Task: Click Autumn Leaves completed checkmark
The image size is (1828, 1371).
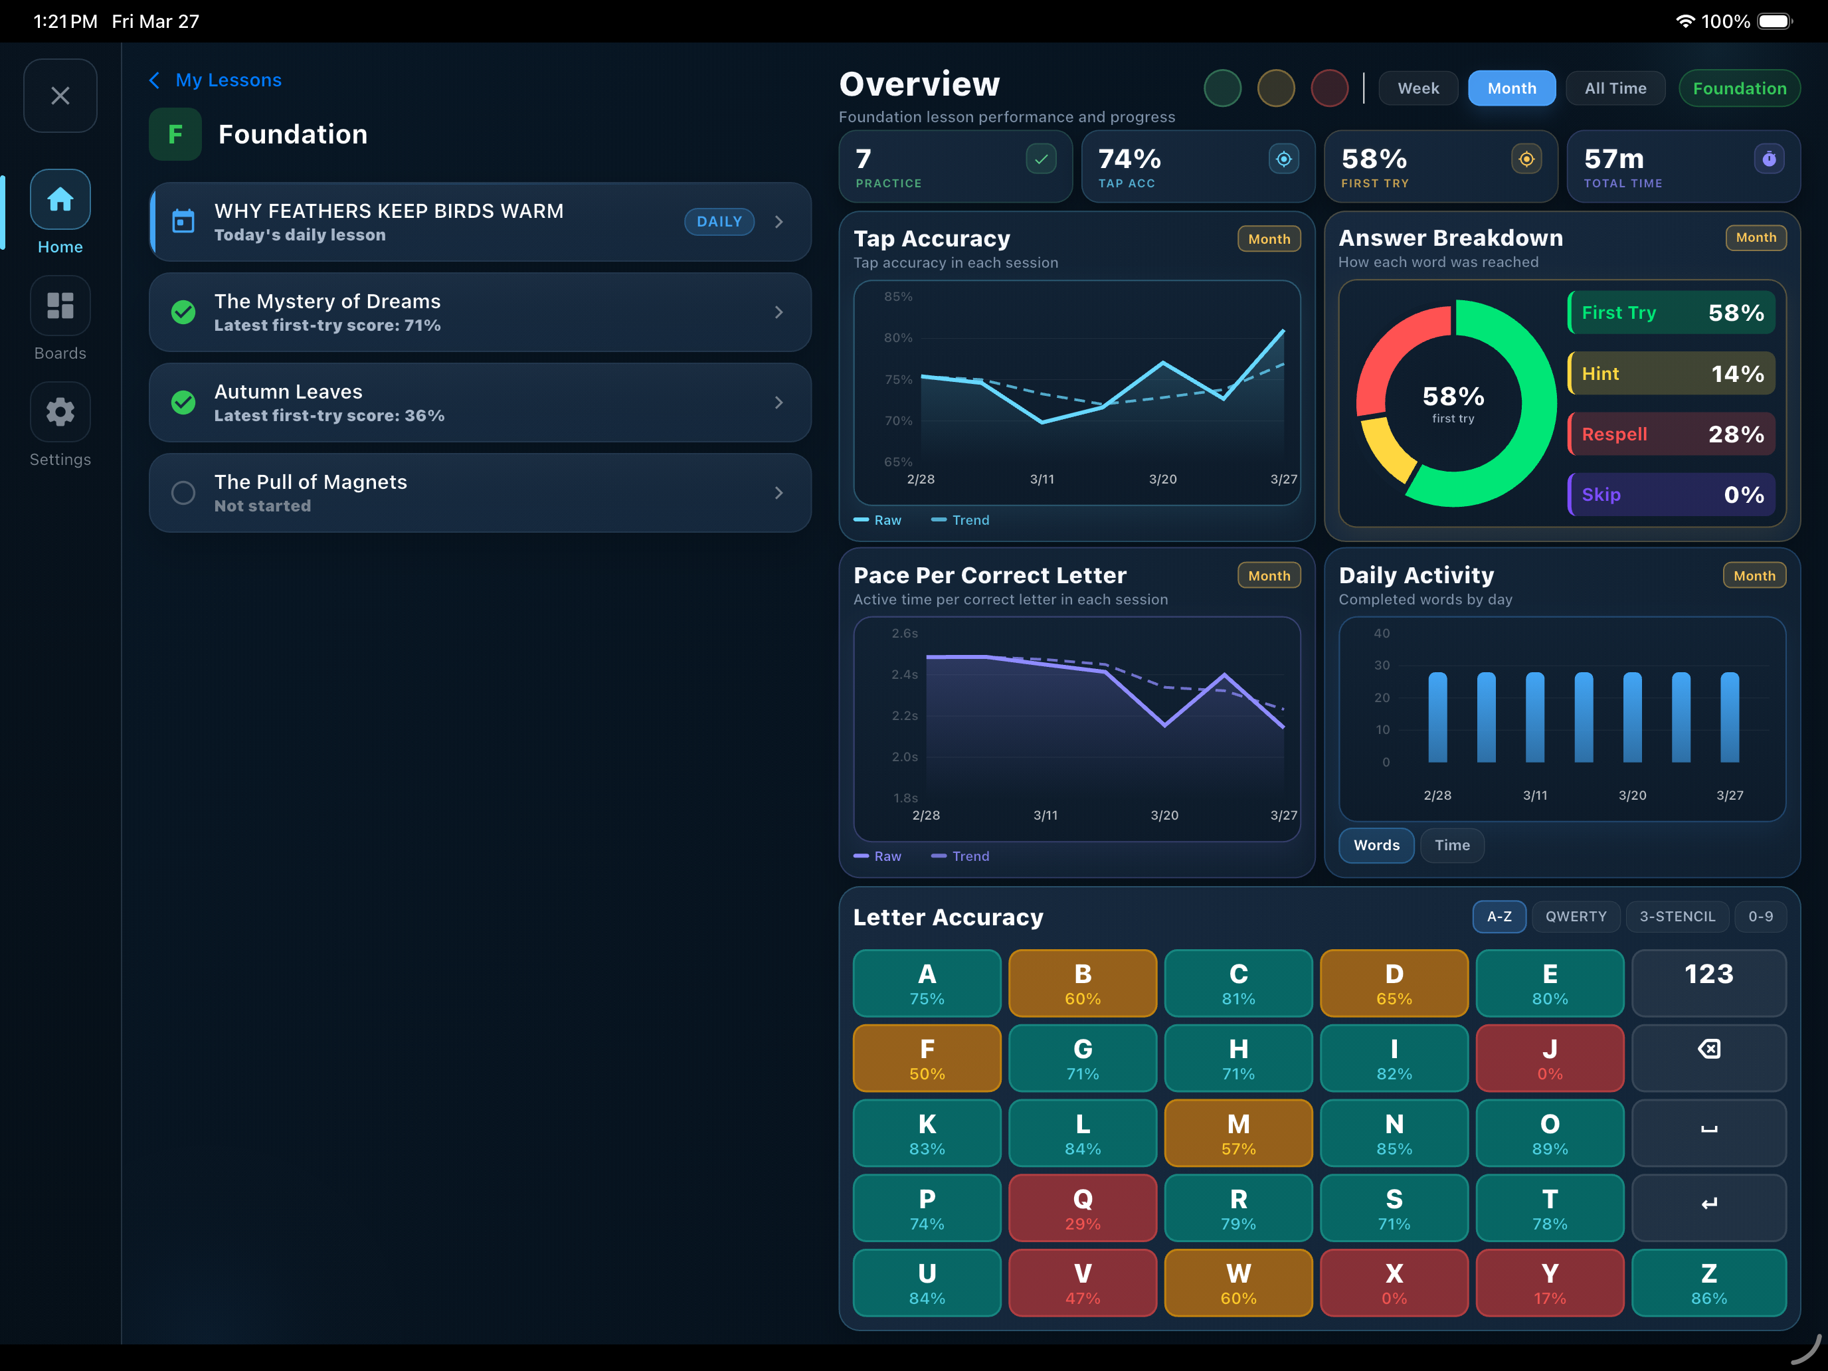Action: click(x=183, y=403)
